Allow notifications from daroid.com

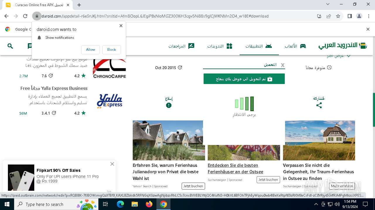(x=91, y=50)
